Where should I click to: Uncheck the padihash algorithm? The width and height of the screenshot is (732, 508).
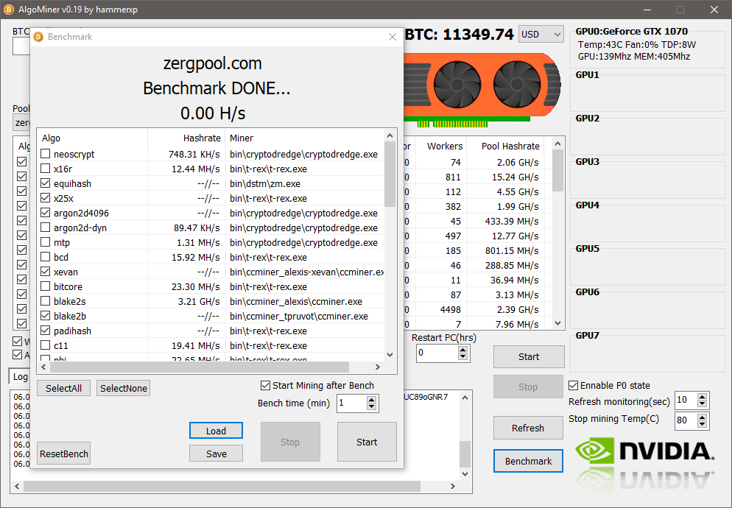point(45,331)
